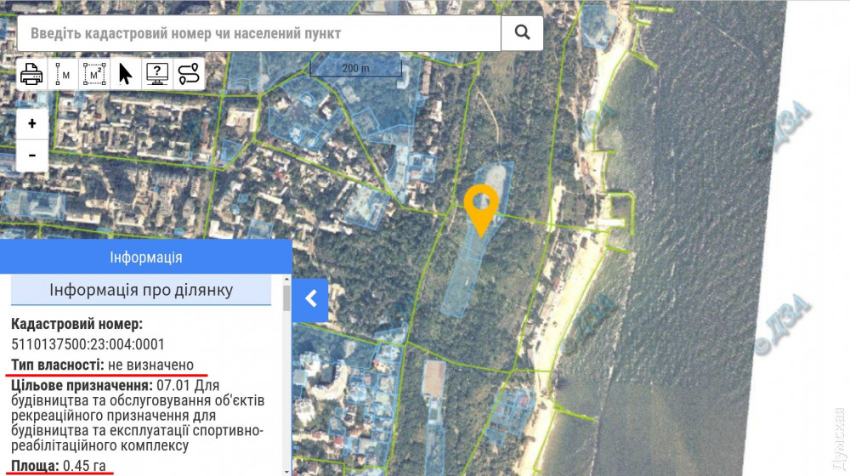Click the scrollbar up arrow

point(286,279)
